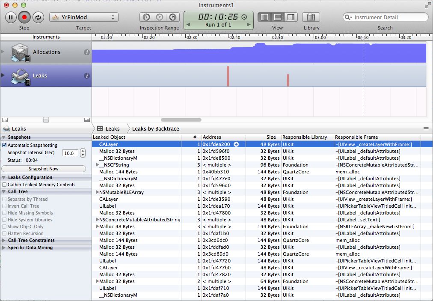Viewport: 433px width, 301px height.
Task: Go to previous run arrow
Action: [x=188, y=24]
